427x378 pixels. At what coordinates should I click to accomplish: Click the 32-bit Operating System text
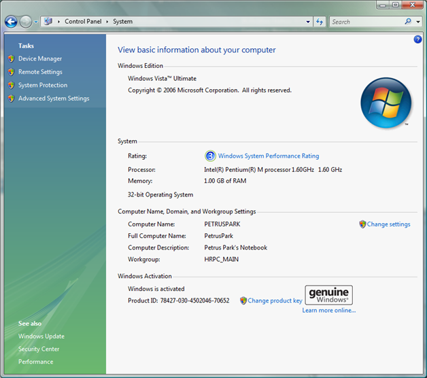click(x=160, y=194)
